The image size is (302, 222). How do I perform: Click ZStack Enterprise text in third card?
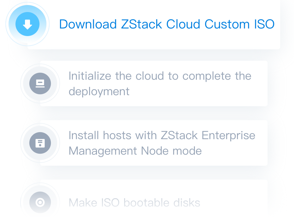pos(208,135)
